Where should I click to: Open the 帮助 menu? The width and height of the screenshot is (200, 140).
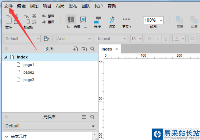tap(112, 6)
